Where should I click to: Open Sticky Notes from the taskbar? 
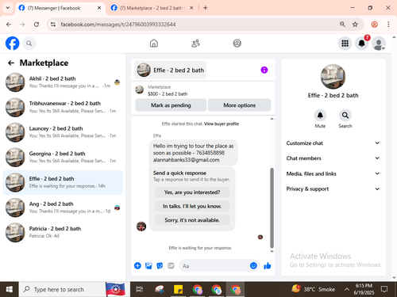178,289
